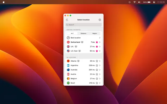The width and height of the screenshot is (167, 104).
Task: Select the Brazil location name
Action: 73,83
